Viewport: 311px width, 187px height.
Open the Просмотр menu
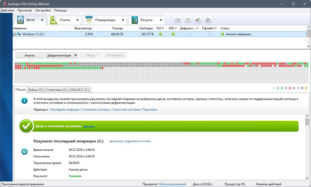(x=25, y=10)
